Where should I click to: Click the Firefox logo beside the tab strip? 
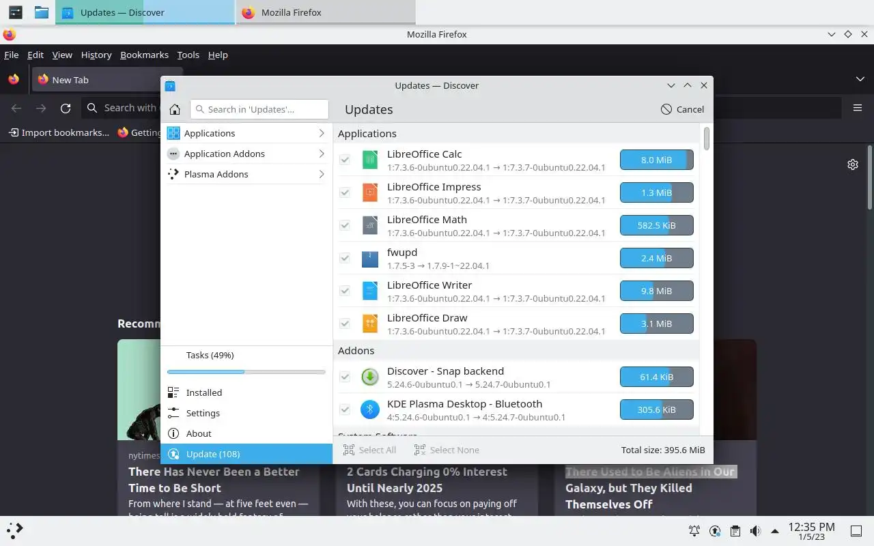[14, 79]
